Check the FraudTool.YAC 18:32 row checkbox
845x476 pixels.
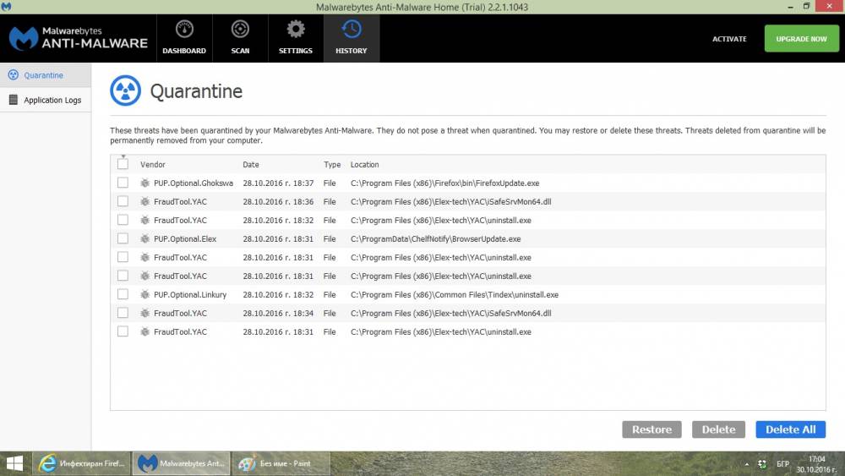click(x=123, y=220)
